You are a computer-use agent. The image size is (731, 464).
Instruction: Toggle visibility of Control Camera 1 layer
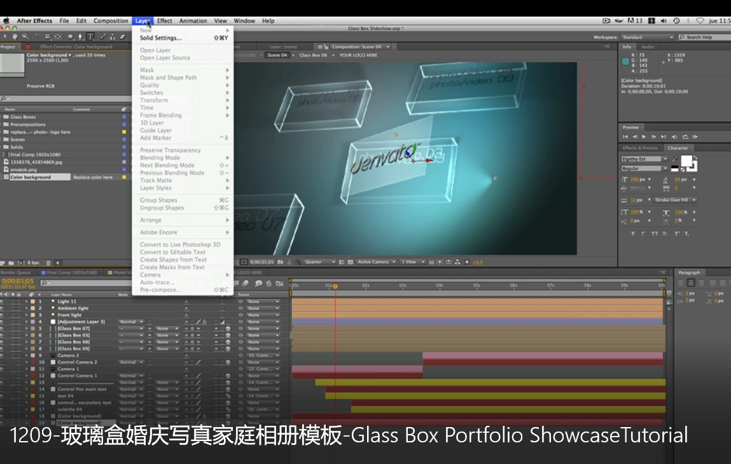coord(3,376)
